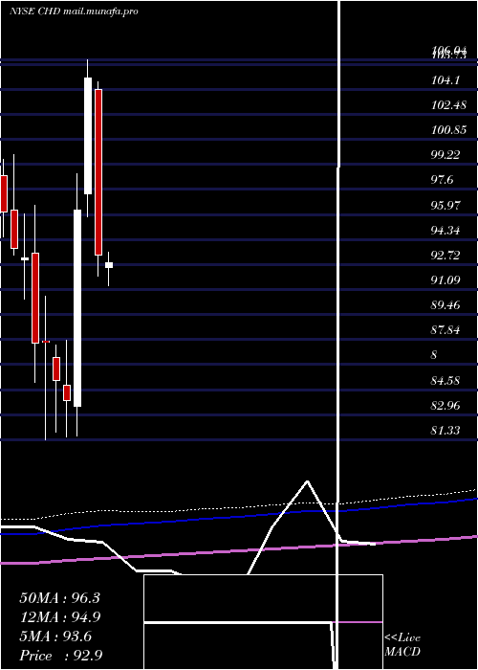
Task: Click the 99.22 price axis label
Action: [445, 155]
